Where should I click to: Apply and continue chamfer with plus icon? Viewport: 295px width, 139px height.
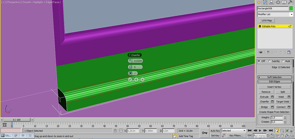coord(136,79)
